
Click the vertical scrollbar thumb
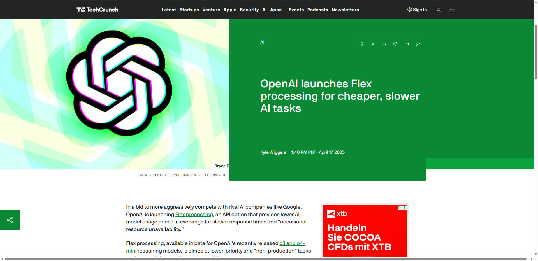pos(536,52)
